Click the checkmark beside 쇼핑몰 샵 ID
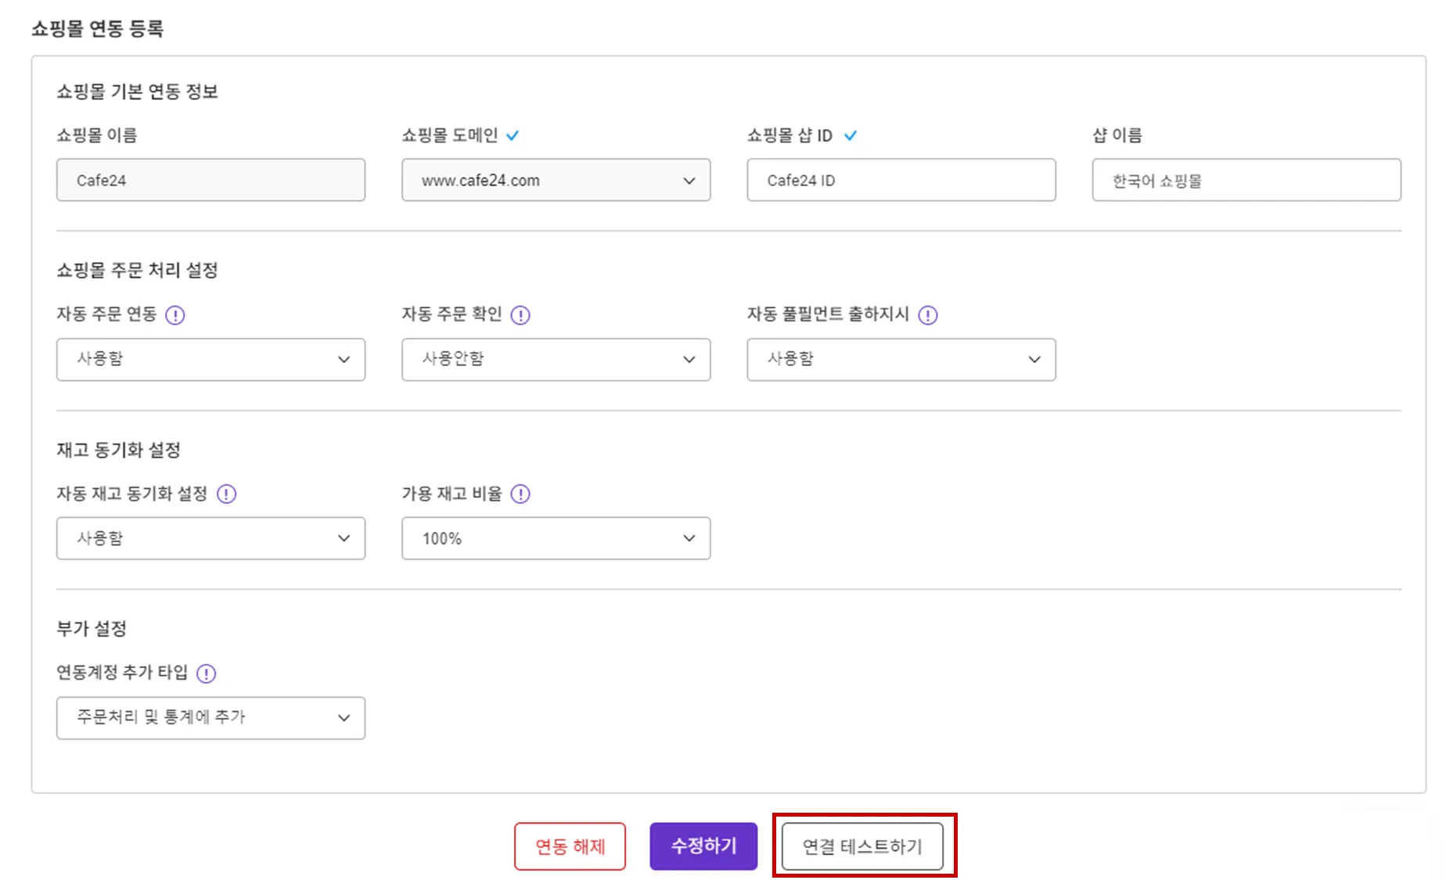This screenshot has height=880, width=1446. (x=851, y=136)
